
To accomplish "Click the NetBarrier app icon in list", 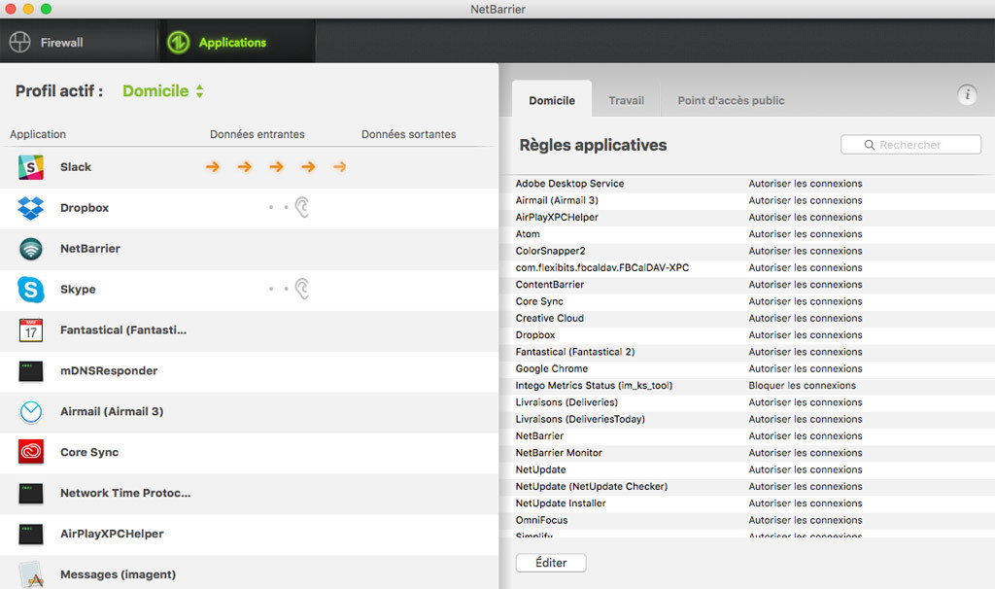I will point(30,248).
